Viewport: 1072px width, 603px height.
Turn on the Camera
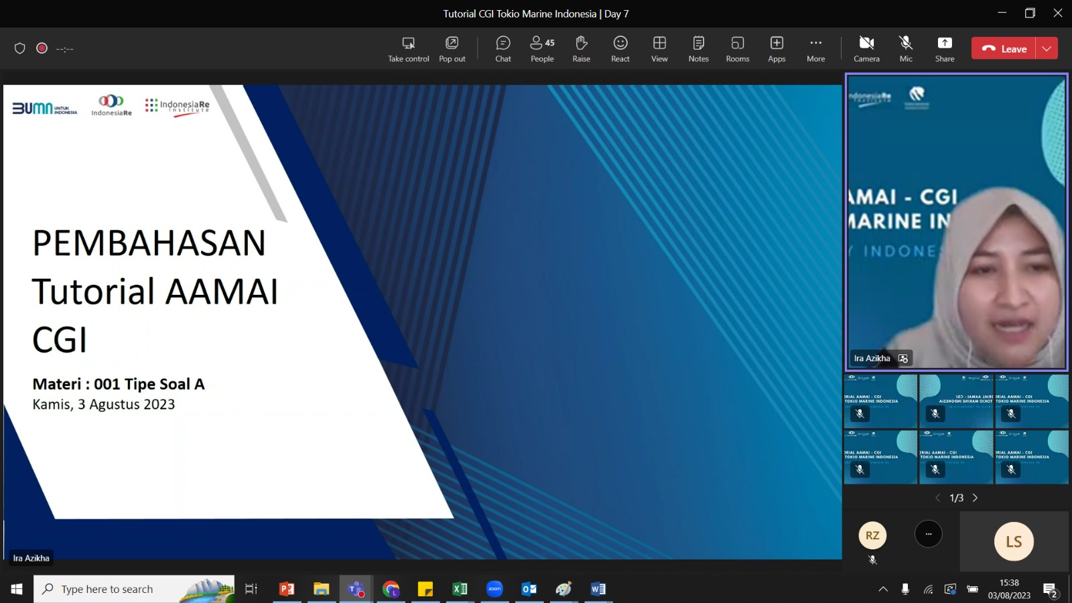(x=866, y=49)
